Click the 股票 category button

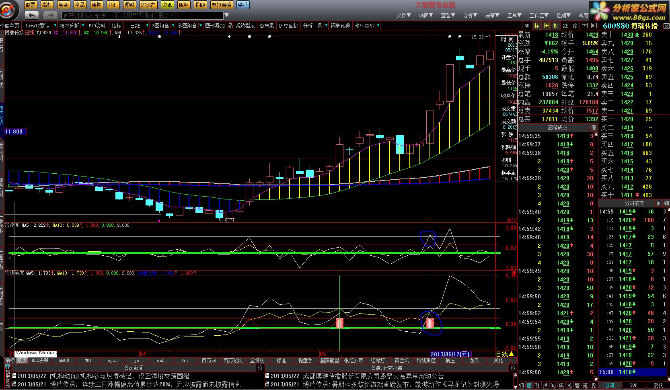coord(31,5)
